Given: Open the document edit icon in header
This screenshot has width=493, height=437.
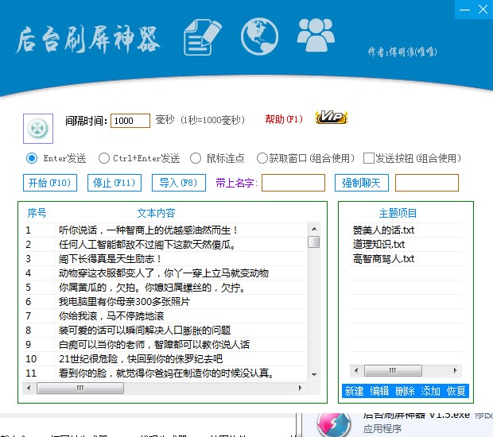Looking at the screenshot, I should (203, 37).
